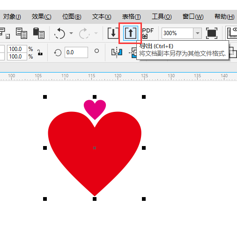Click the Undo arrow icon
The image size is (237, 235).
click(x=59, y=33)
